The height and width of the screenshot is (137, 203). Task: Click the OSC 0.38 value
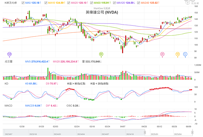tap(73, 106)
